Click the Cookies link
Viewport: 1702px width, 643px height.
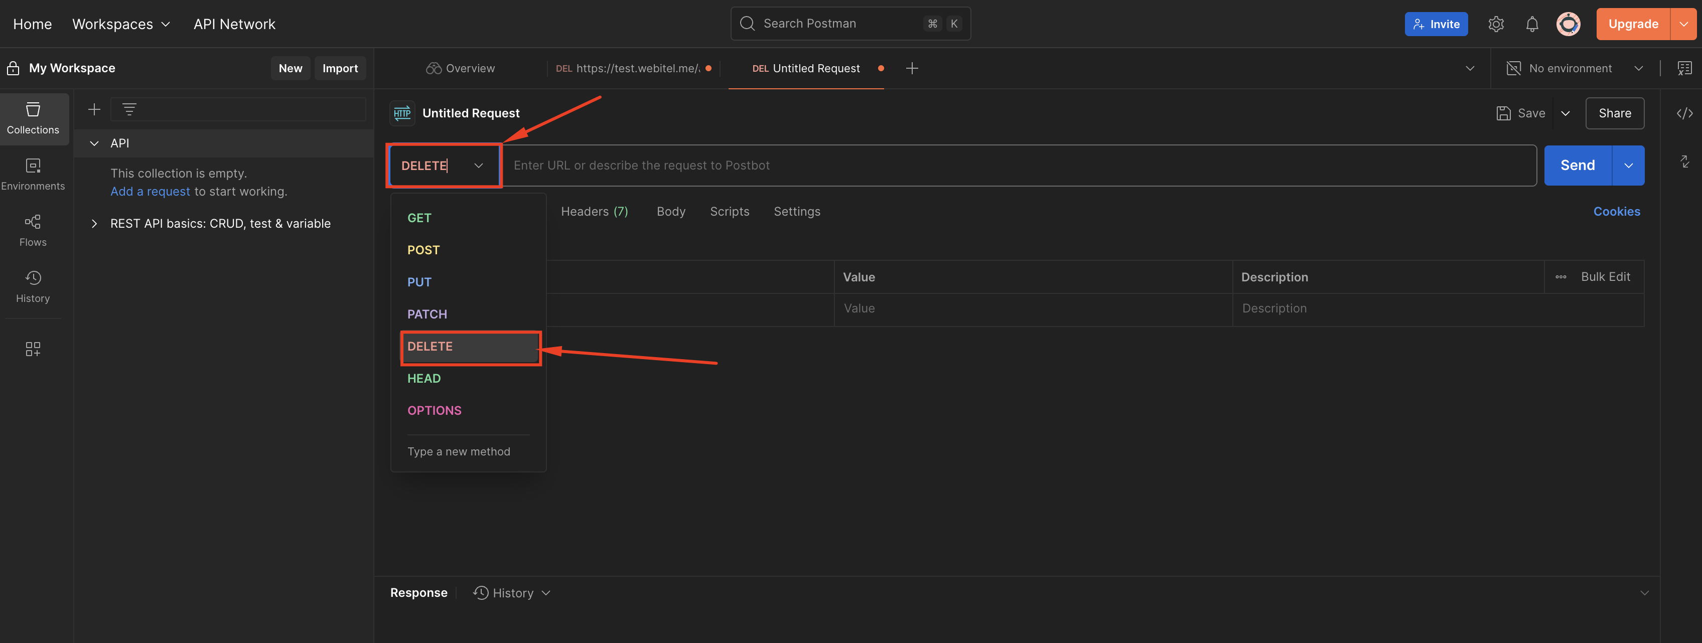point(1616,211)
